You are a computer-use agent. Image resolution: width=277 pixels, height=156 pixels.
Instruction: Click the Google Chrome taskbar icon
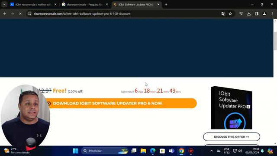pos(181,151)
